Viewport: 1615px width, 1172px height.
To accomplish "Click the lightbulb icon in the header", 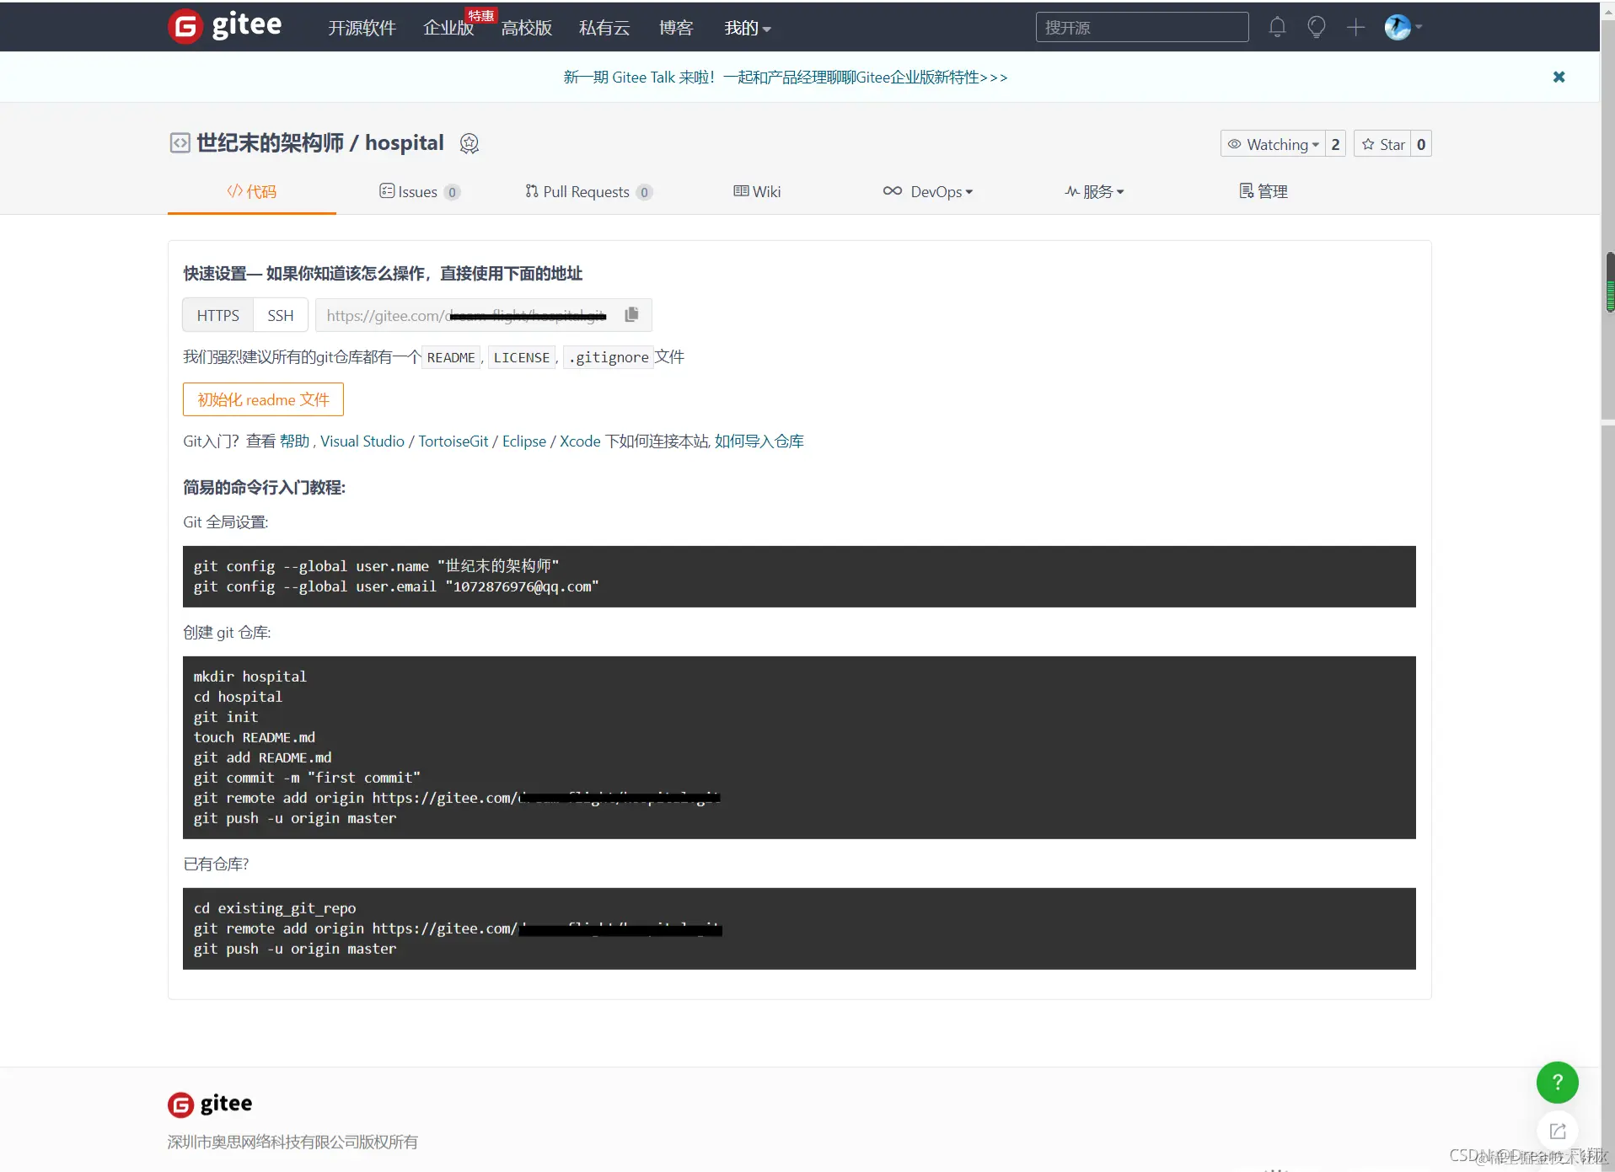I will pos(1316,27).
